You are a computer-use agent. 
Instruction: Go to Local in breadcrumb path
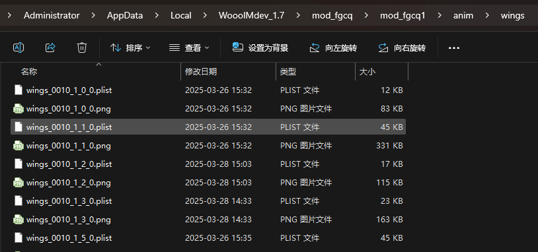(181, 15)
